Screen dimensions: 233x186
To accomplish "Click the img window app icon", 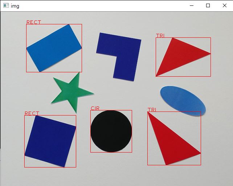I will [6, 6].
